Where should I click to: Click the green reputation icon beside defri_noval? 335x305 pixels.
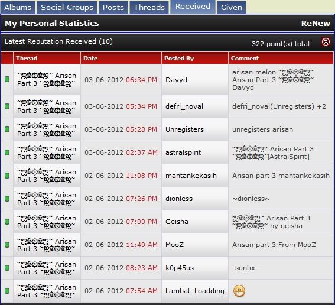(7, 106)
